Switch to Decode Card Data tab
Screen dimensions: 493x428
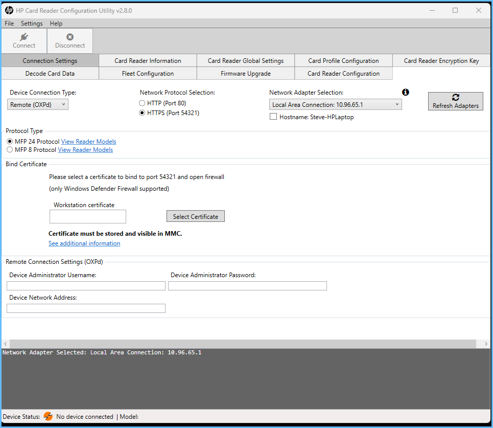(50, 73)
